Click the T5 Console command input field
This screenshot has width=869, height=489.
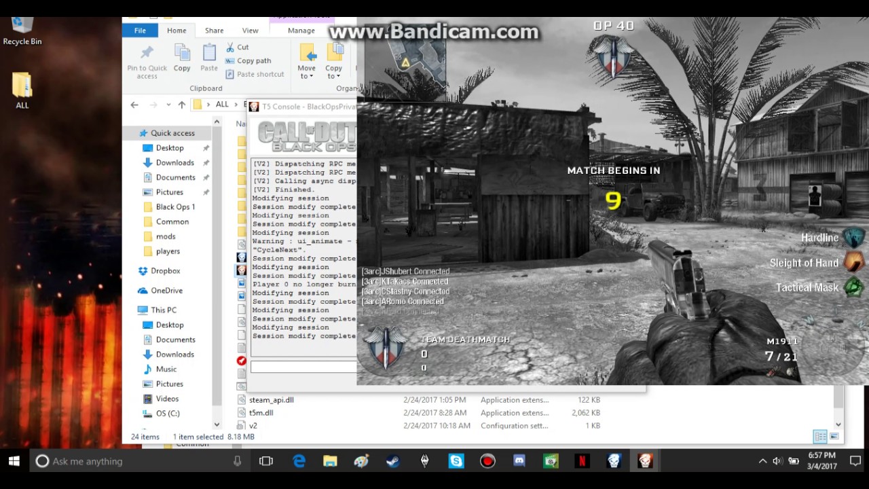(x=303, y=367)
